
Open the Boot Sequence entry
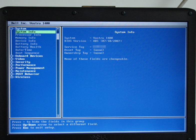click(27, 53)
